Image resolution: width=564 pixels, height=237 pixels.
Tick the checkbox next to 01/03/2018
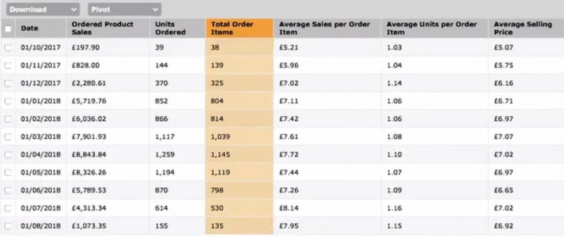[8, 137]
